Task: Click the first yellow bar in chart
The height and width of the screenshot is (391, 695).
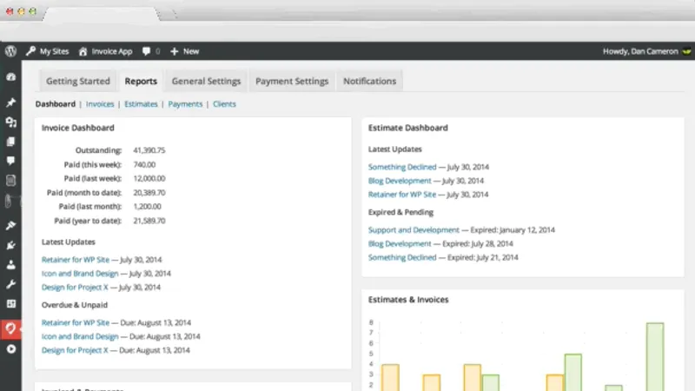Action: (x=390, y=378)
